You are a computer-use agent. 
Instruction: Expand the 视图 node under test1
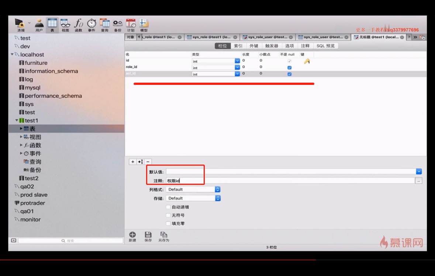point(21,137)
